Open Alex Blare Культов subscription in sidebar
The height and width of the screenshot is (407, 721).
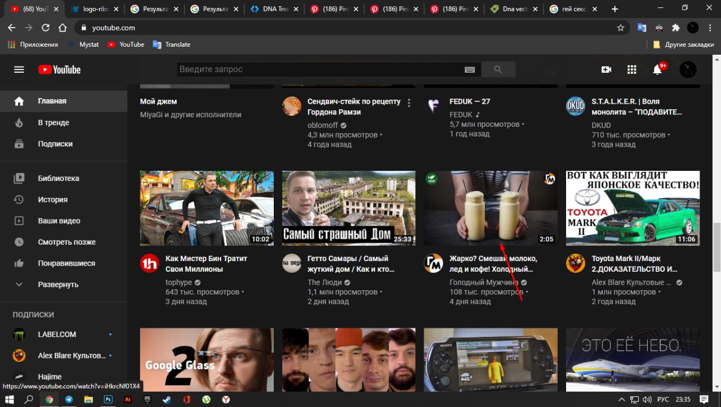click(x=64, y=356)
